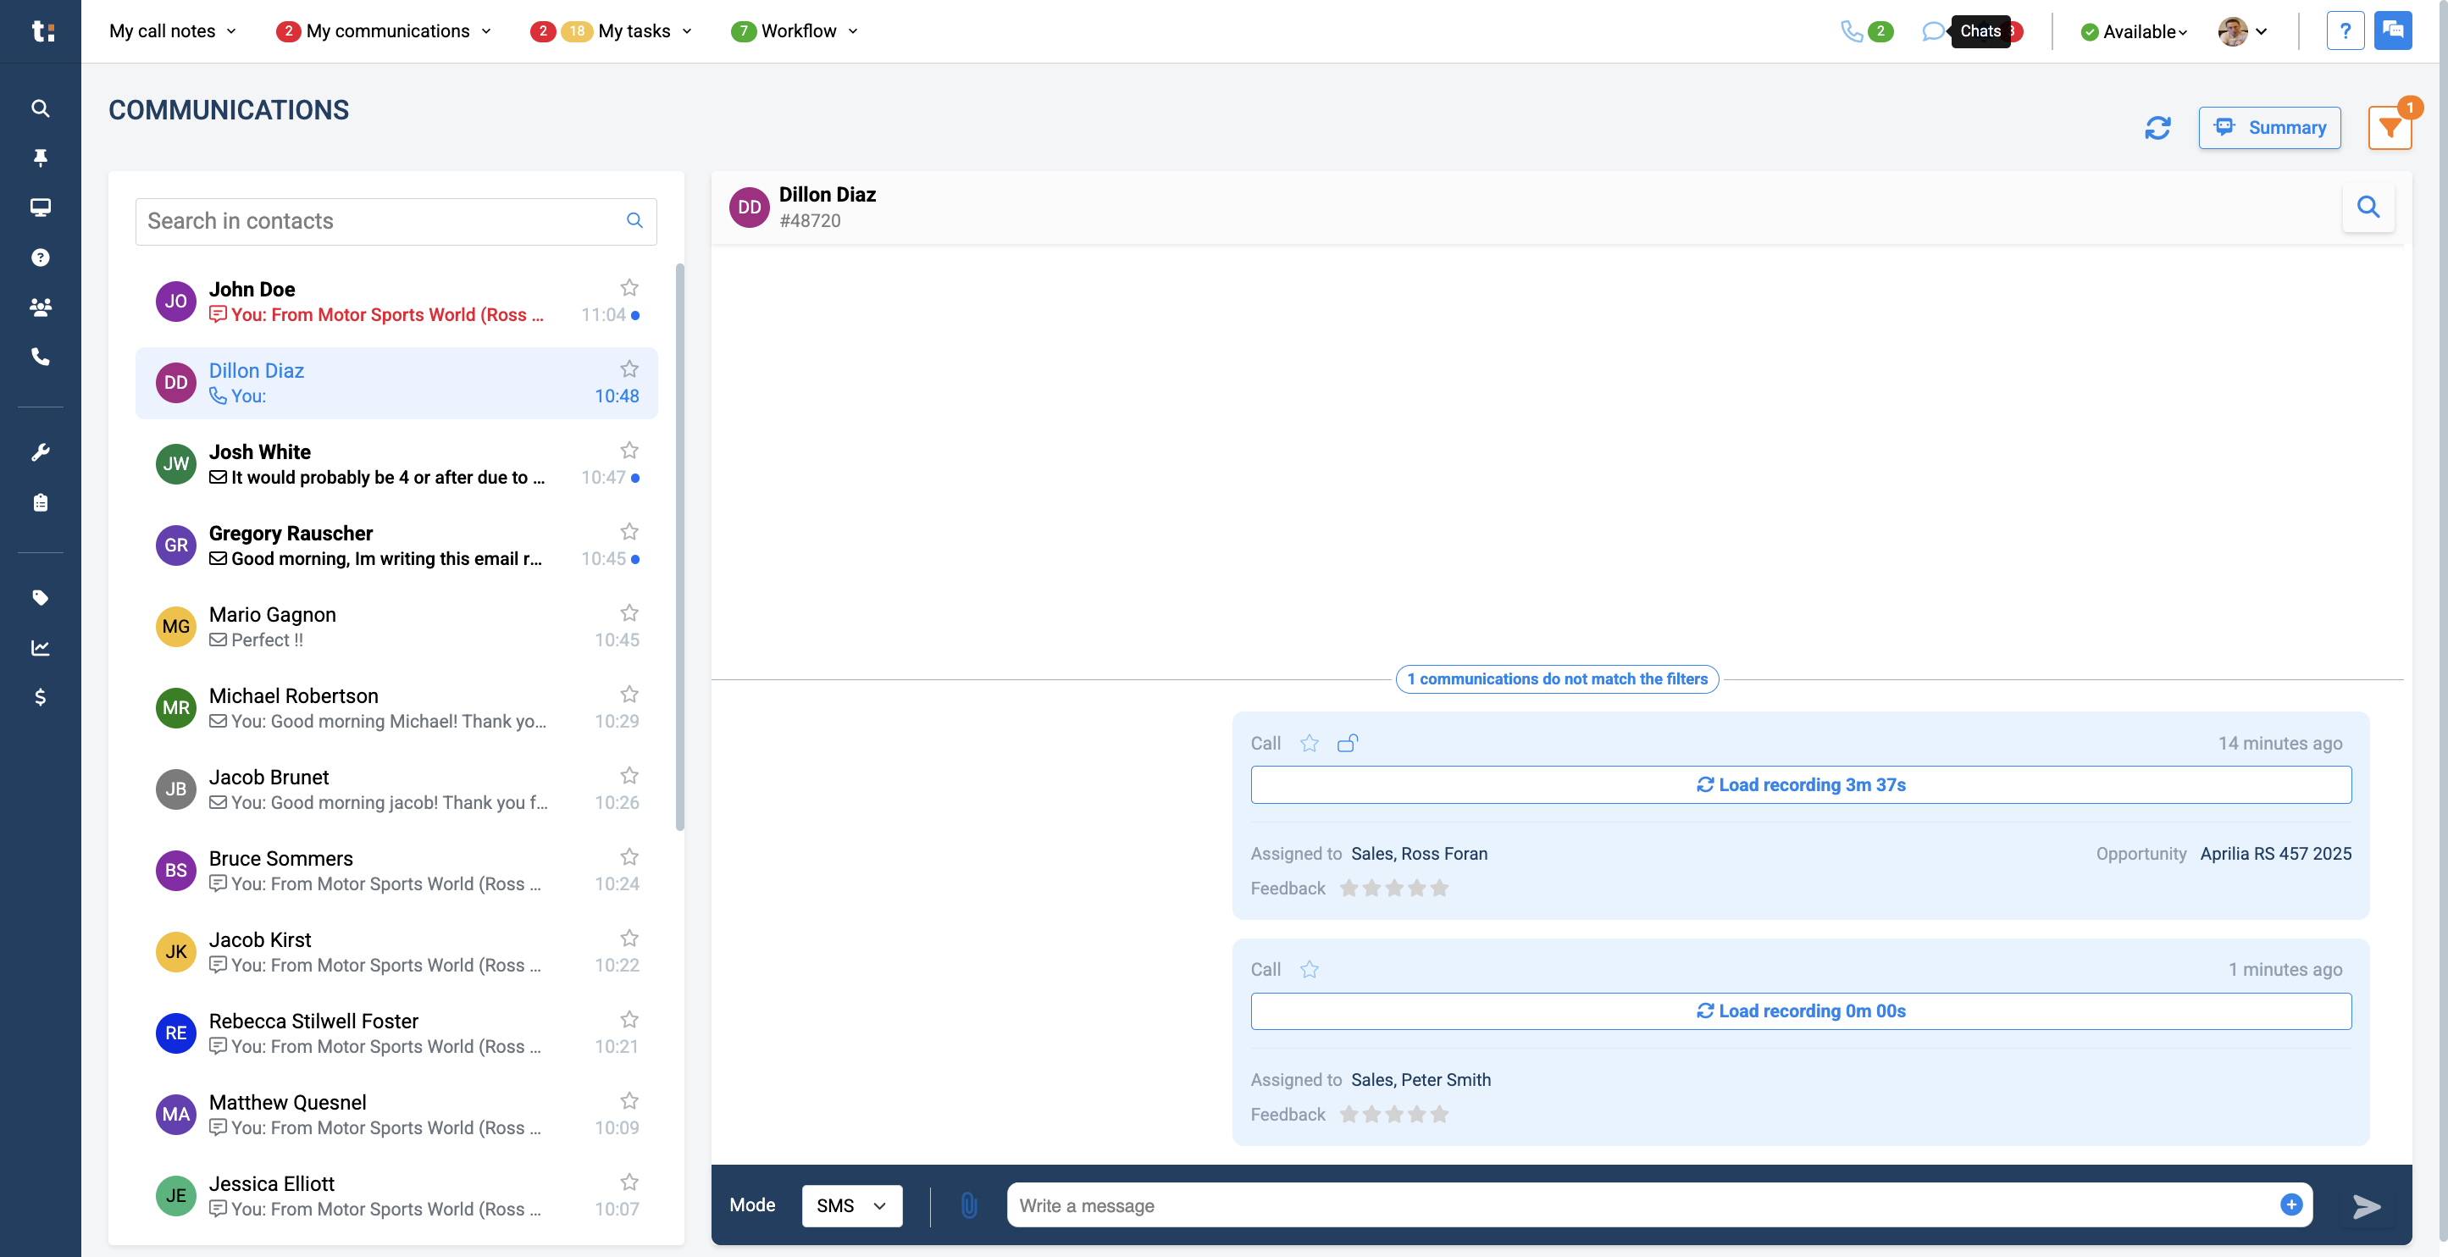Click the magnifier in contacts search box
Viewport: 2448px width, 1257px height.
pyautogui.click(x=634, y=220)
